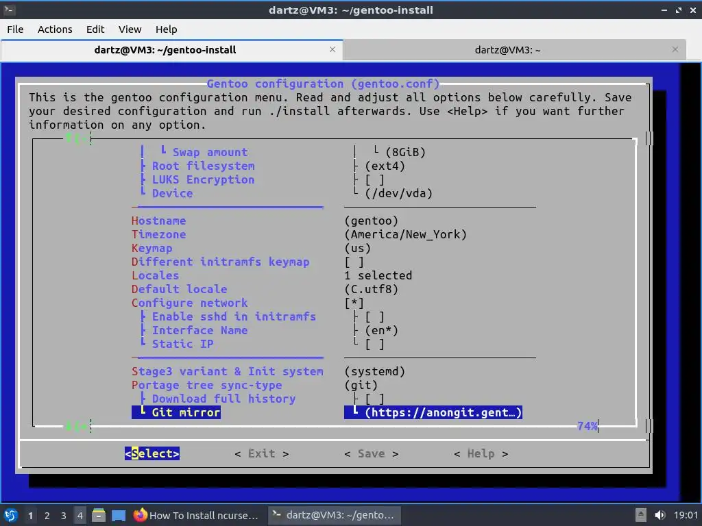
Task: Click the (8GiB) swap value
Action: (x=405, y=153)
